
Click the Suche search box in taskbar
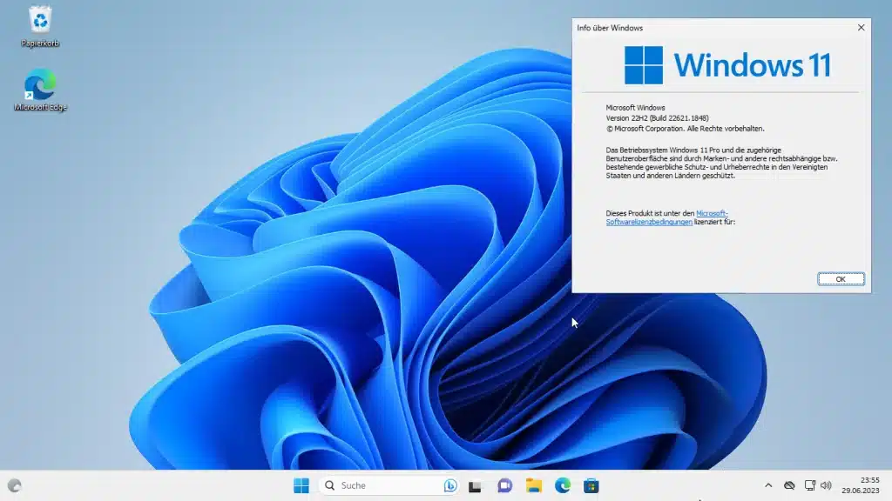click(389, 485)
